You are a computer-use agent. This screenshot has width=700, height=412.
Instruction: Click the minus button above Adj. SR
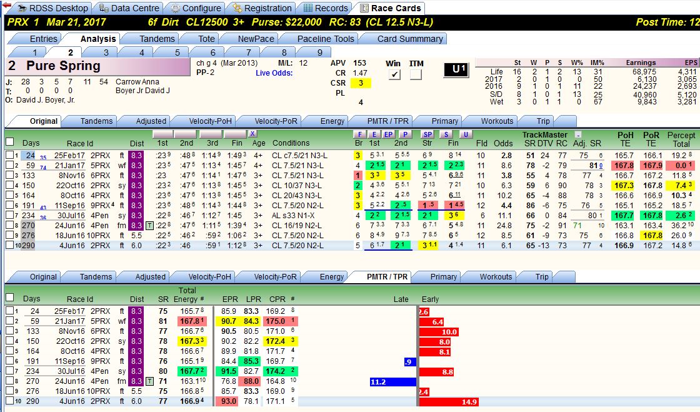click(x=578, y=134)
